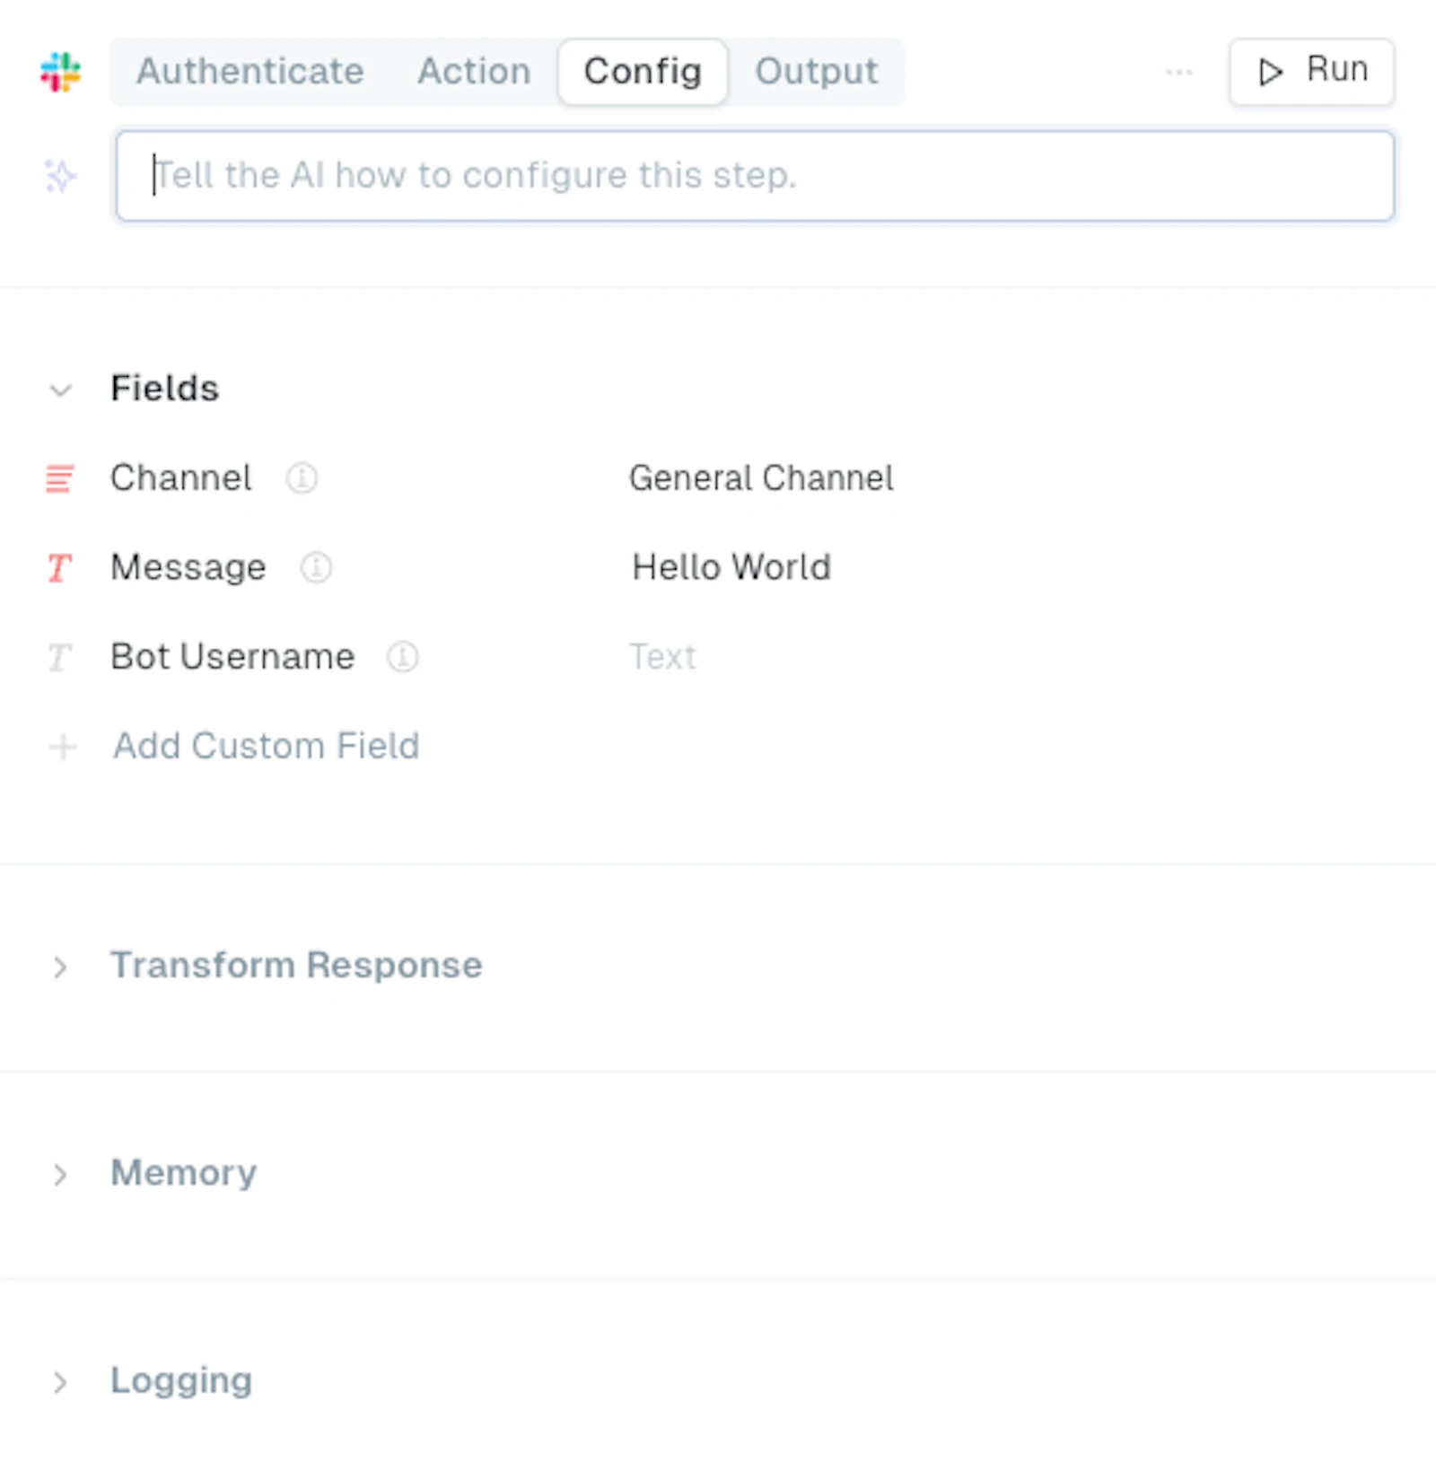
Task: Show the info tooltip icon for Channel
Action: pos(302,477)
